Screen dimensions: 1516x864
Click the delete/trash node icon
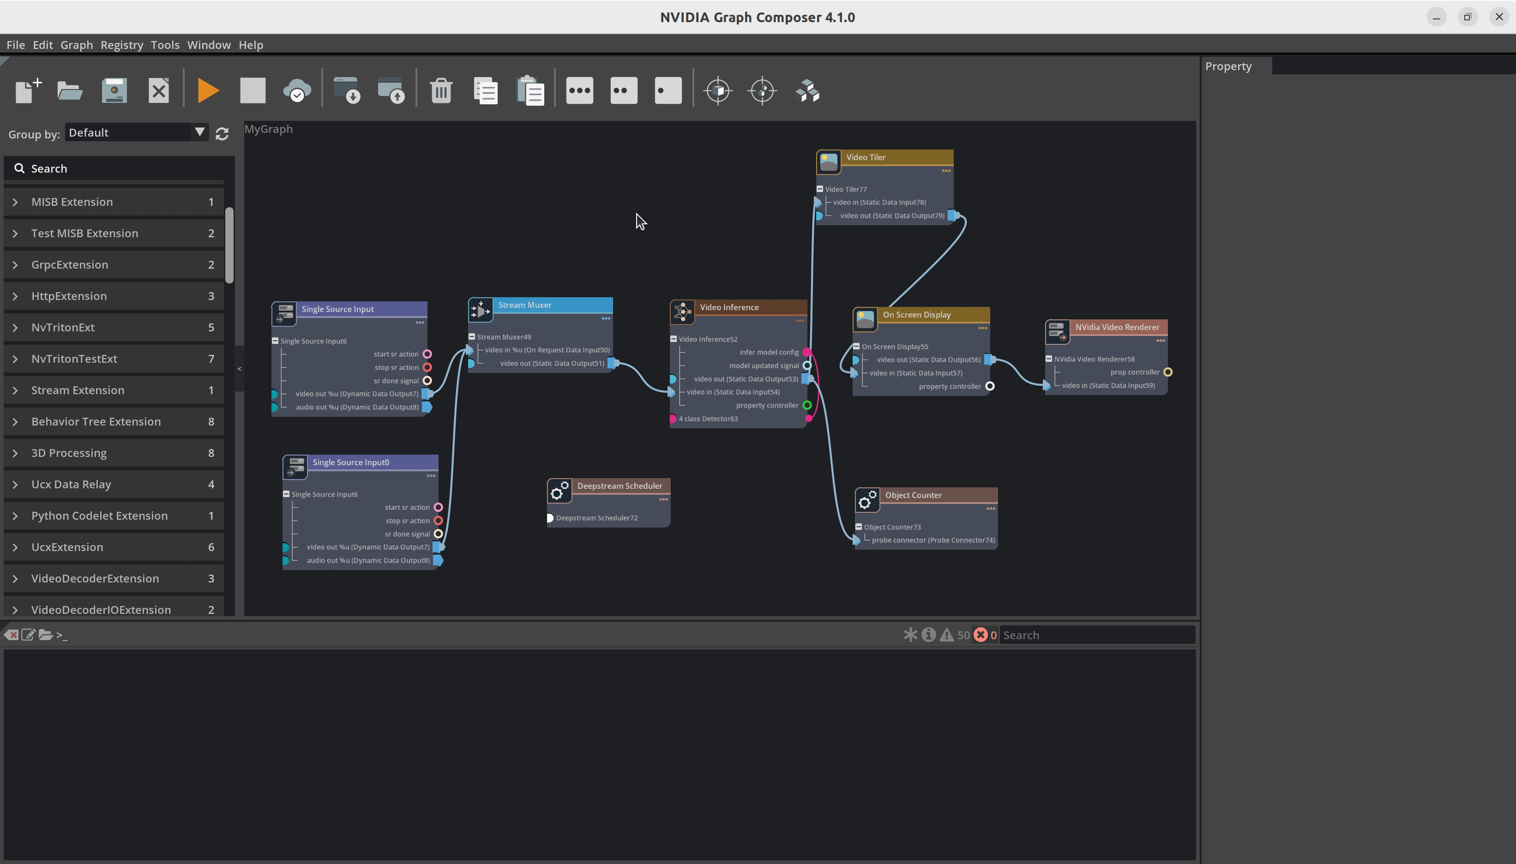click(440, 90)
